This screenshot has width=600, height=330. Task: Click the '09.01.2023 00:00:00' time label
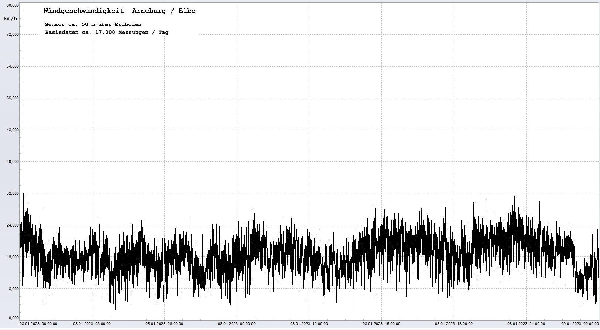580,324
